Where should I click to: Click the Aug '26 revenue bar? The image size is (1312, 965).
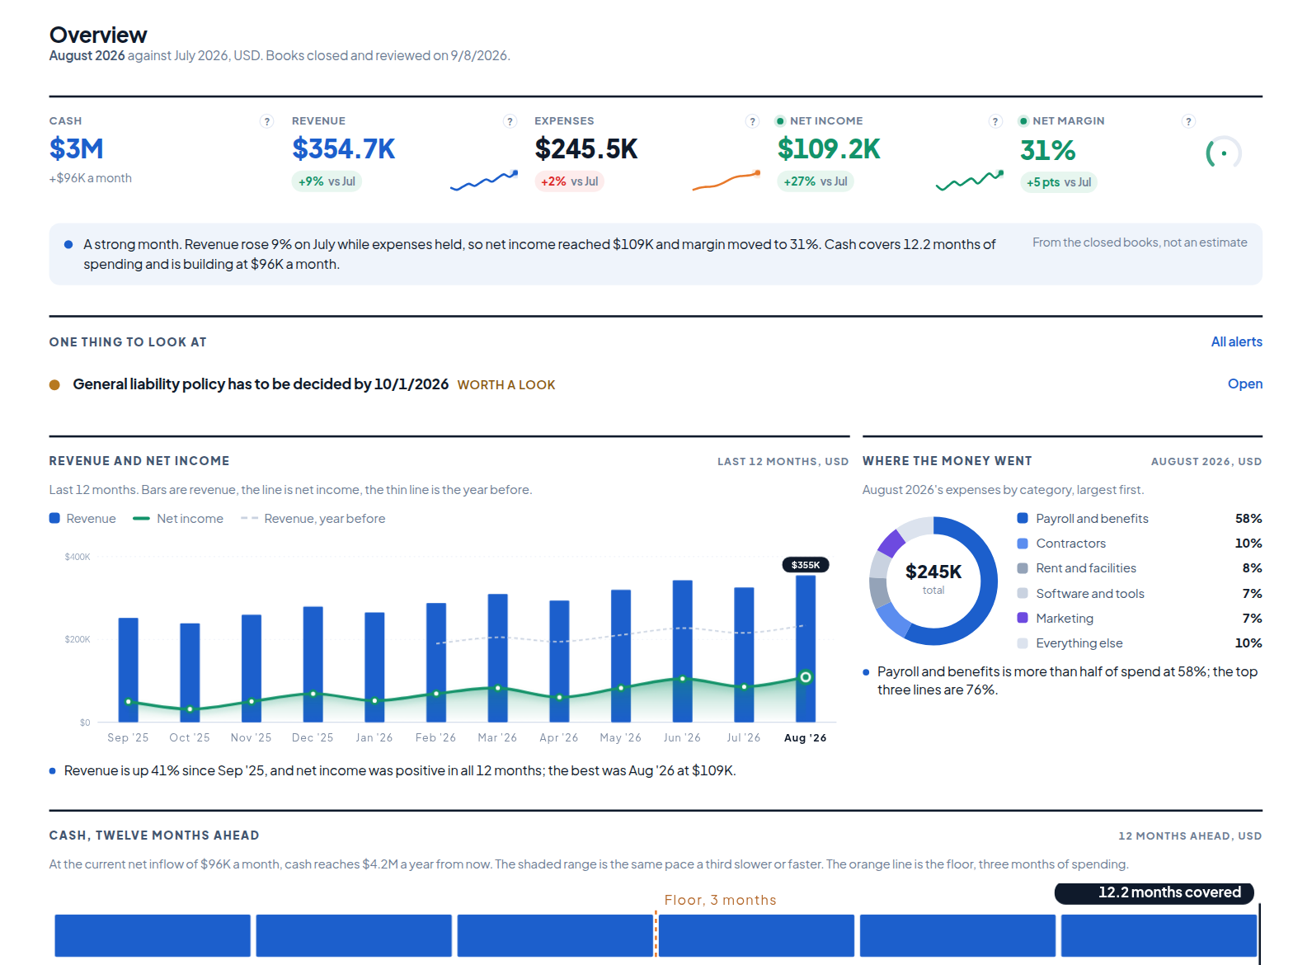(806, 649)
